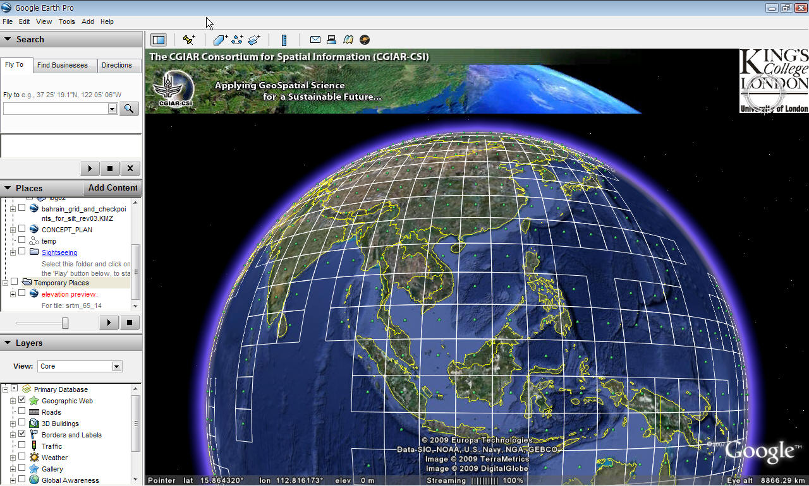Image resolution: width=809 pixels, height=486 pixels.
Task: Enable the Weather layer checkbox
Action: (x=22, y=458)
